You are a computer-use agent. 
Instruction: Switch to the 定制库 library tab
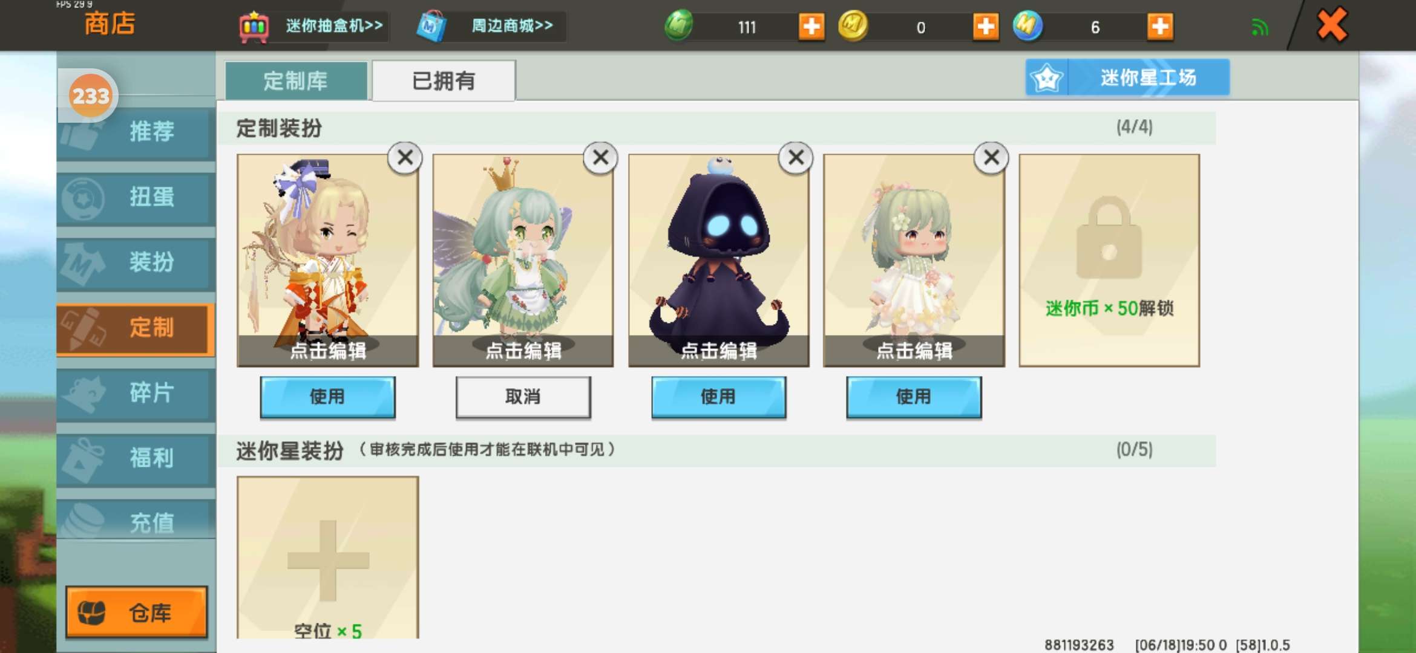pos(296,80)
